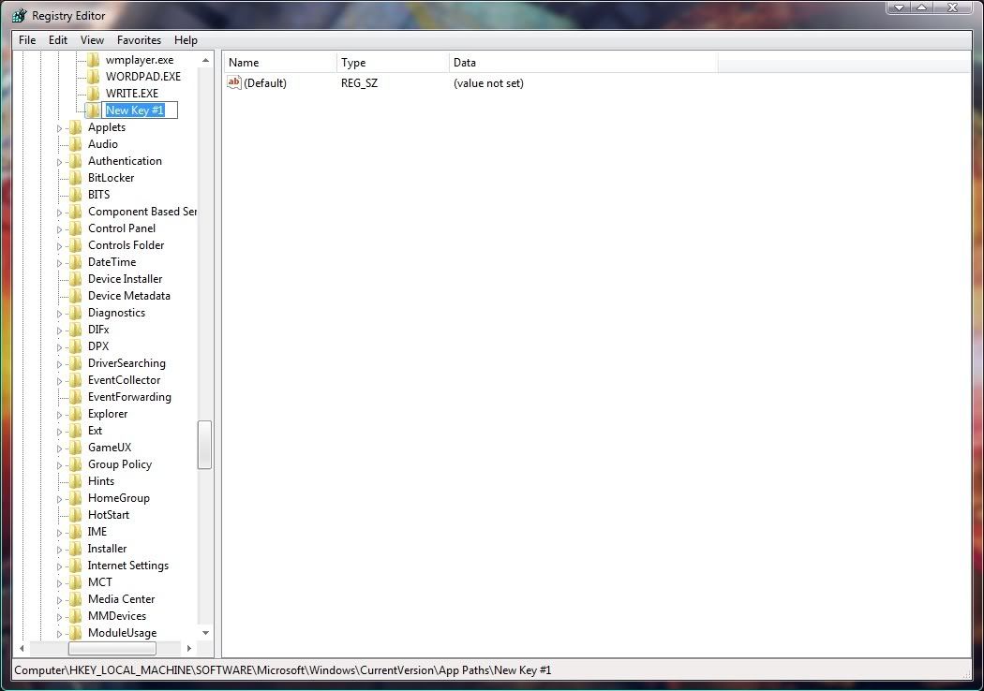Expand the Applets key
The width and height of the screenshot is (984, 691).
tap(60, 128)
